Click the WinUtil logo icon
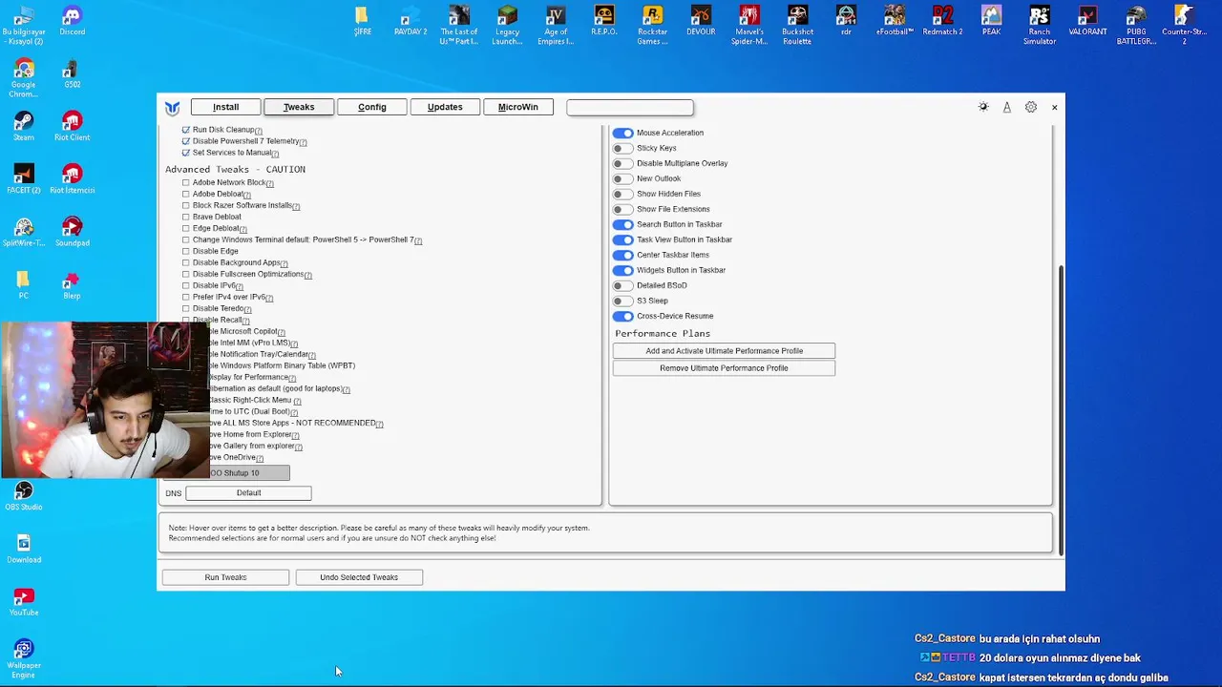This screenshot has width=1222, height=687. pyautogui.click(x=172, y=107)
